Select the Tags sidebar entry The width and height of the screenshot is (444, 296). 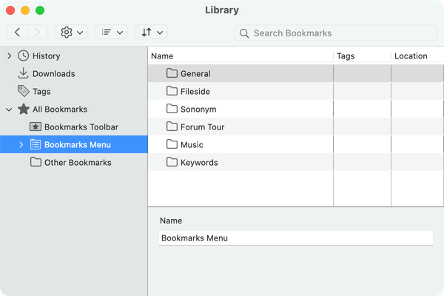click(x=41, y=92)
